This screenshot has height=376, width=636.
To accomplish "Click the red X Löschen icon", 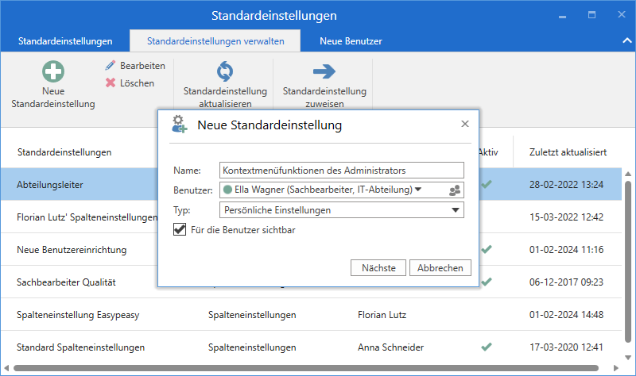I will pos(111,82).
